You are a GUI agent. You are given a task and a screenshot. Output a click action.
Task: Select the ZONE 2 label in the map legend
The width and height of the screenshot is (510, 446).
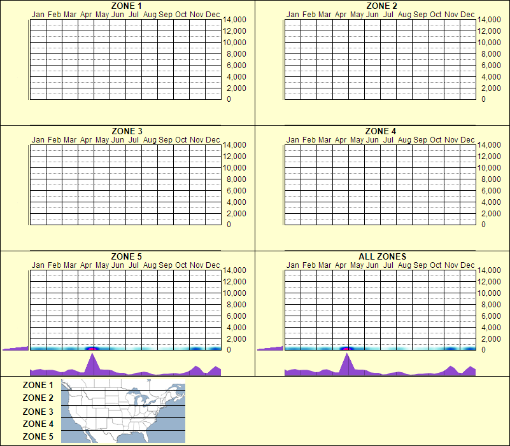(38, 398)
